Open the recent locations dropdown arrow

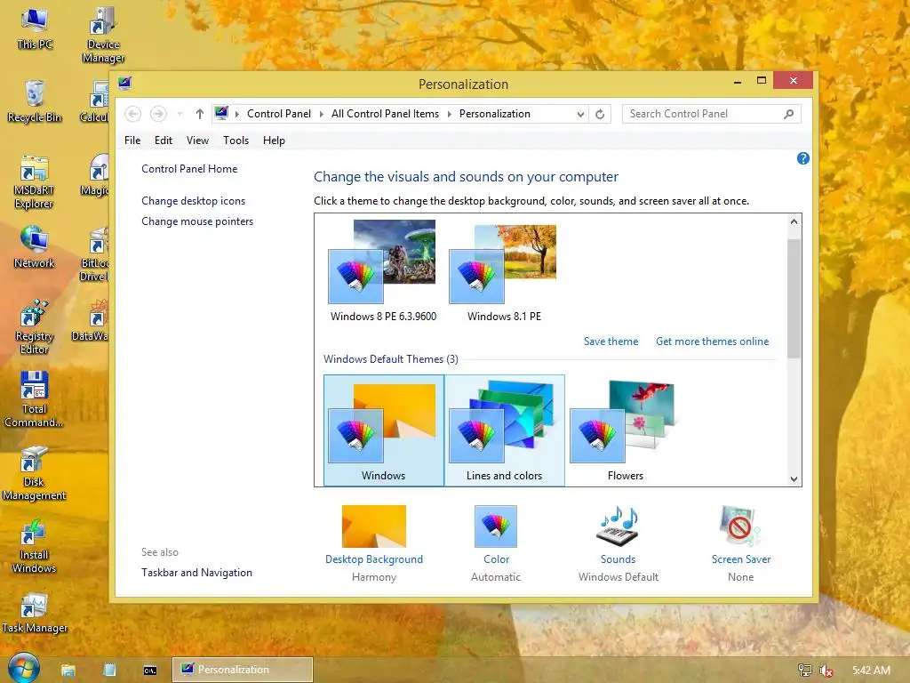pos(180,114)
